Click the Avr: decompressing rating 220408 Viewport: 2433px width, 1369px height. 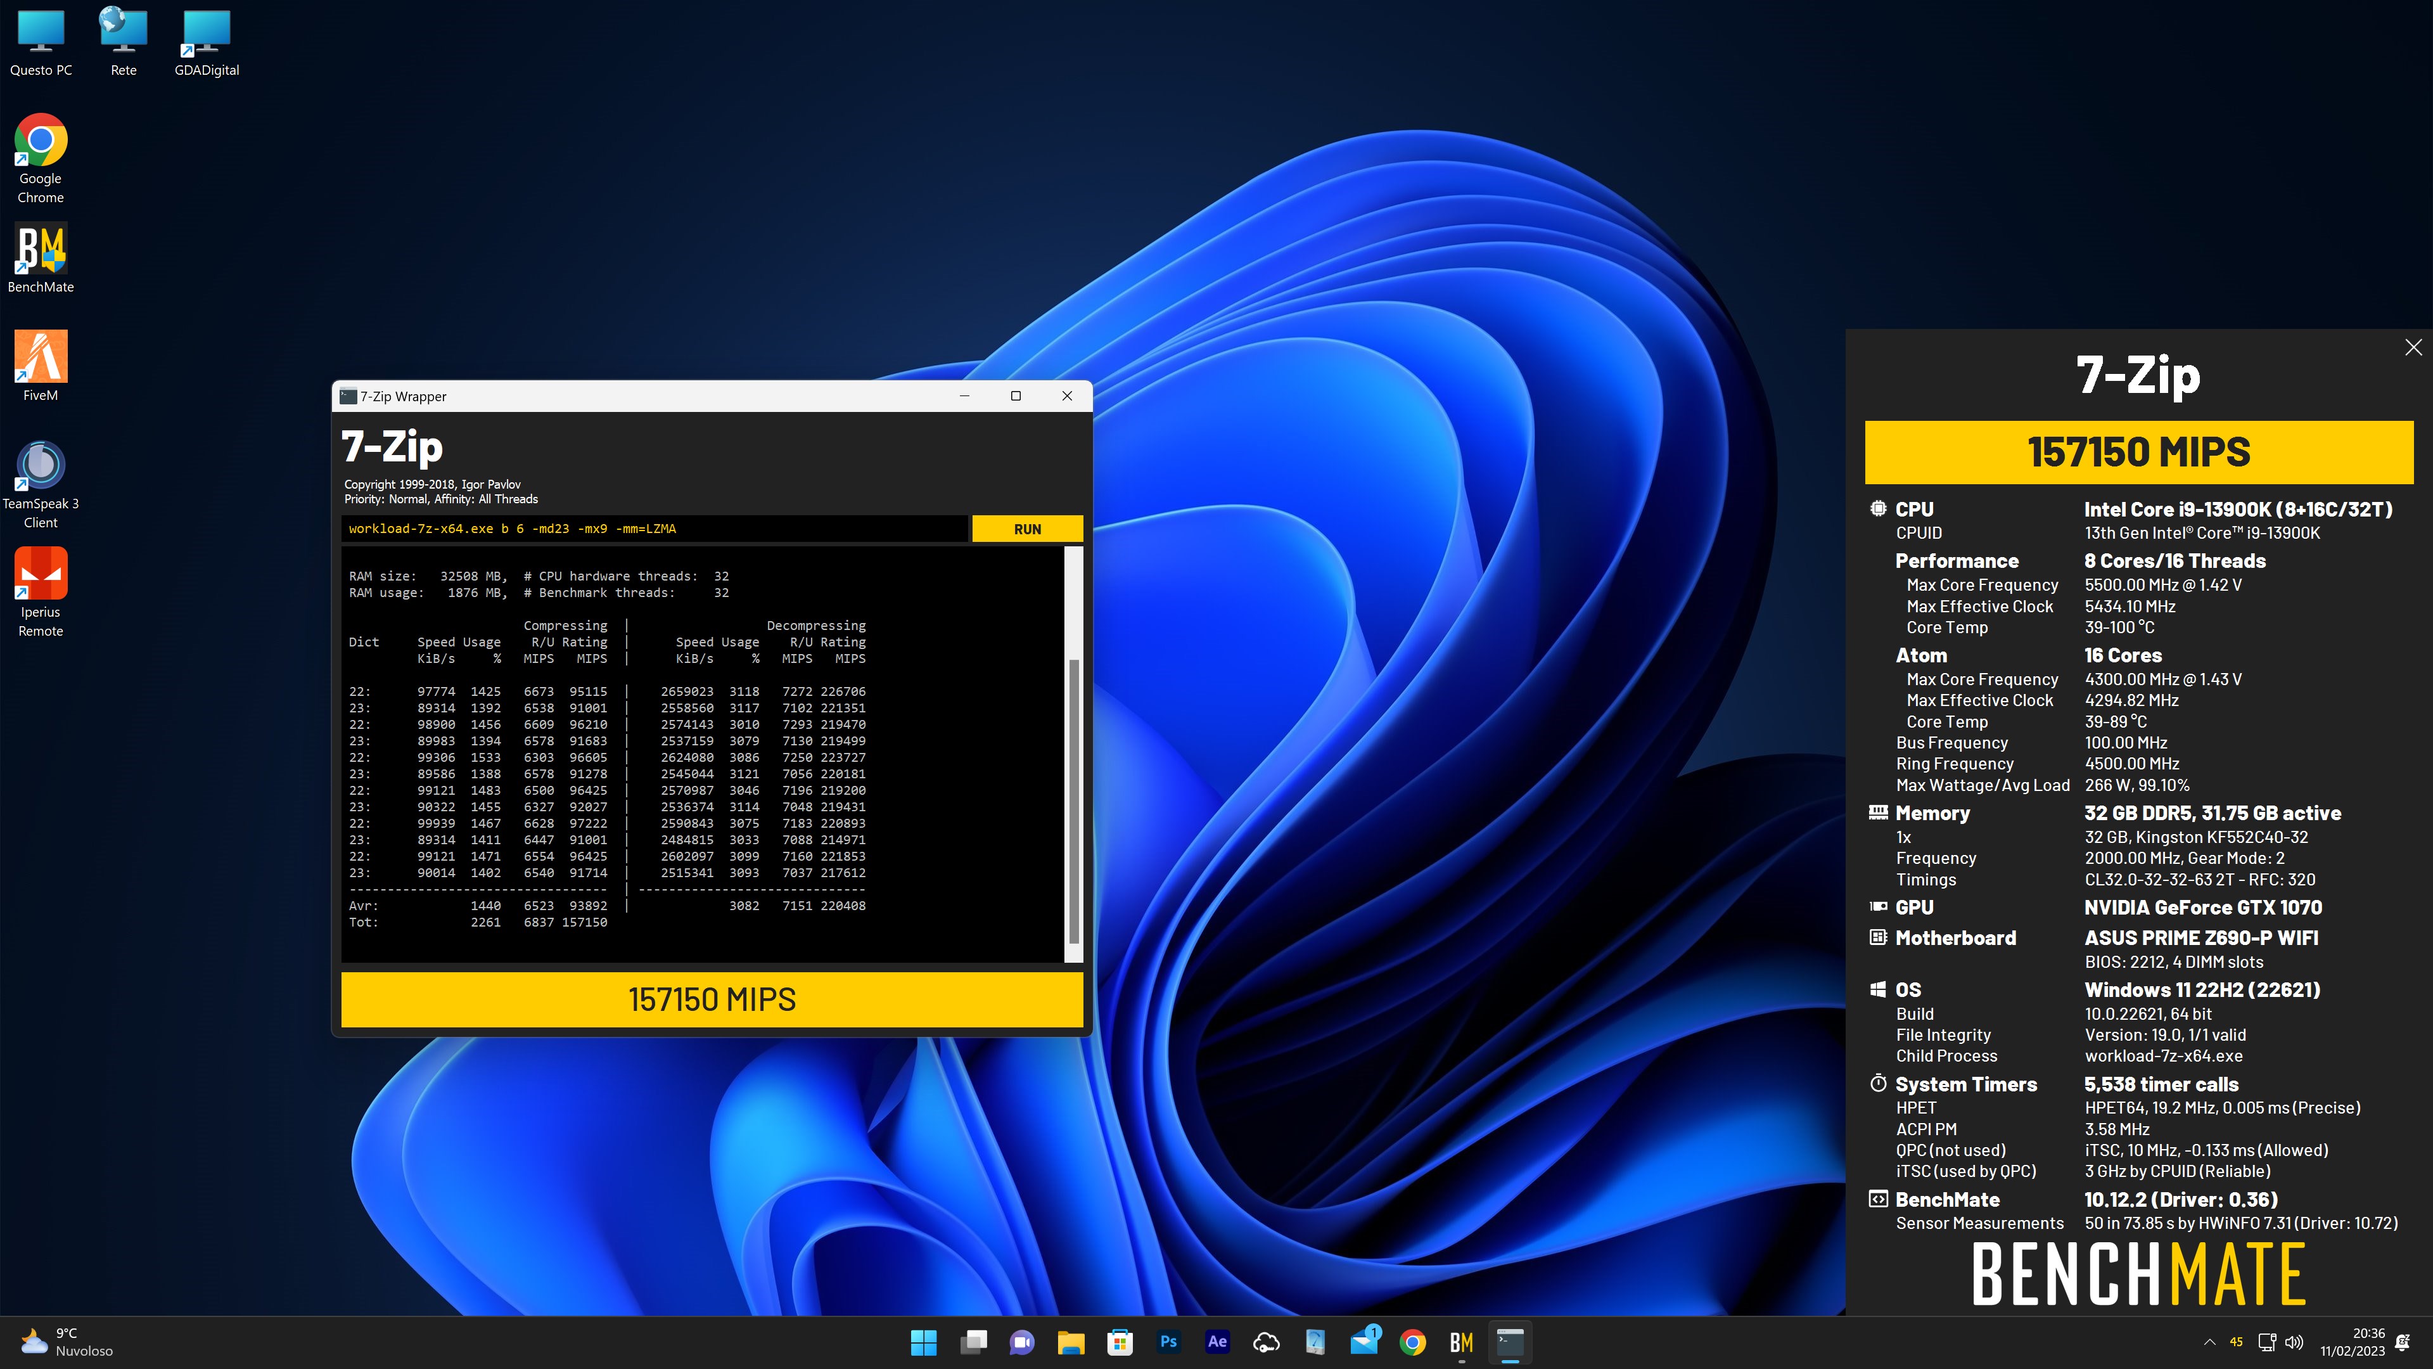click(843, 905)
